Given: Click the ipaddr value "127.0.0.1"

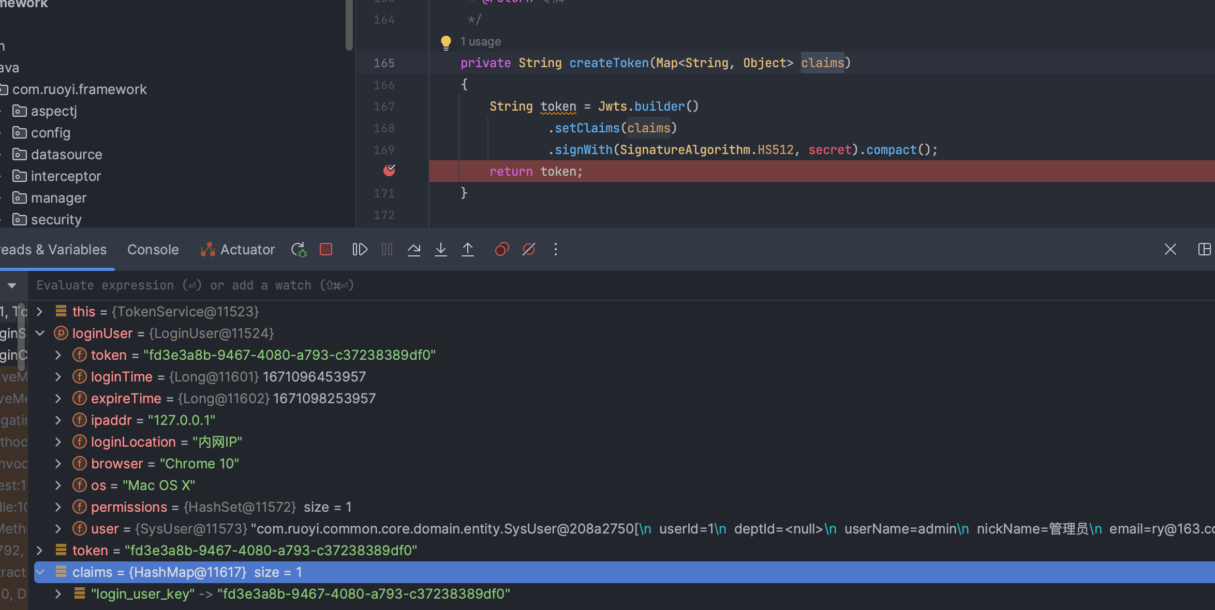Looking at the screenshot, I should point(182,420).
